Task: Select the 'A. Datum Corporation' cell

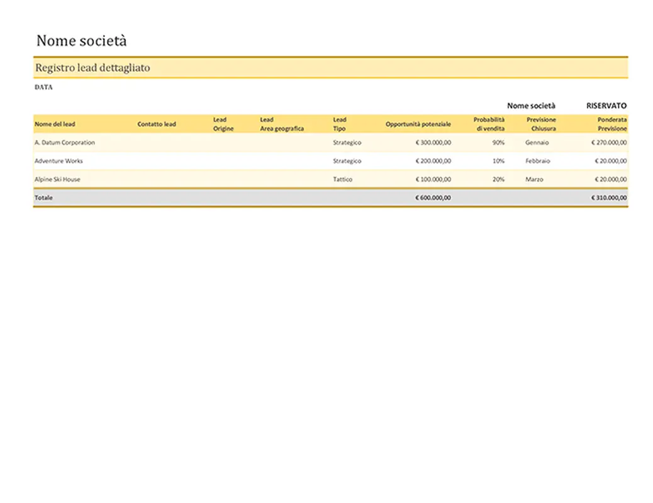Action: pos(65,143)
